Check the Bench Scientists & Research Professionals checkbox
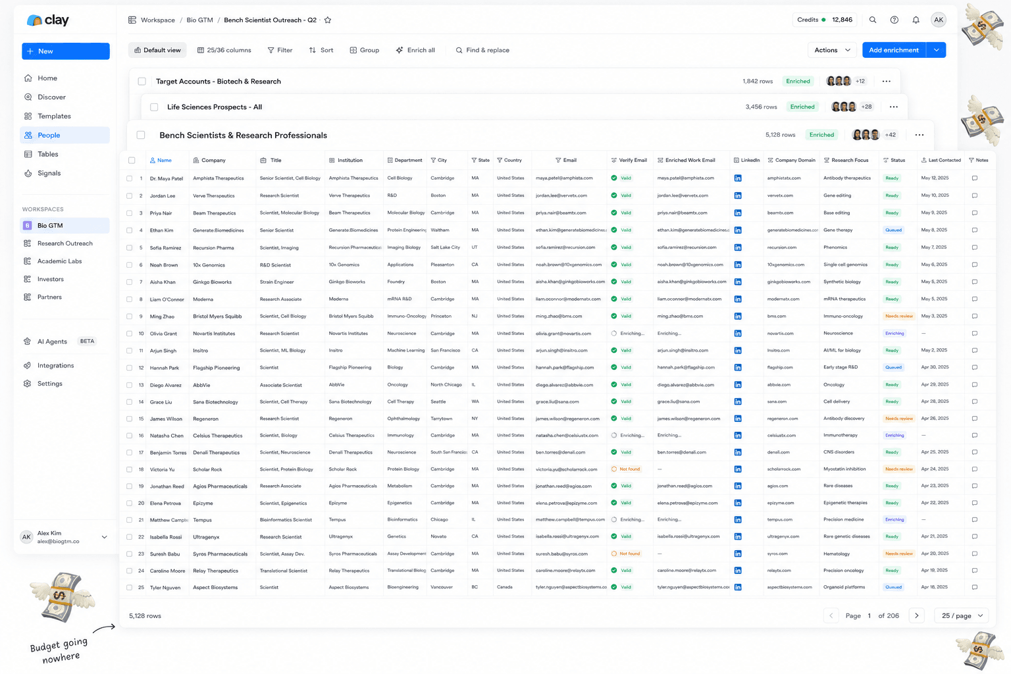Screen dimensions: 1011x674 [141, 135]
